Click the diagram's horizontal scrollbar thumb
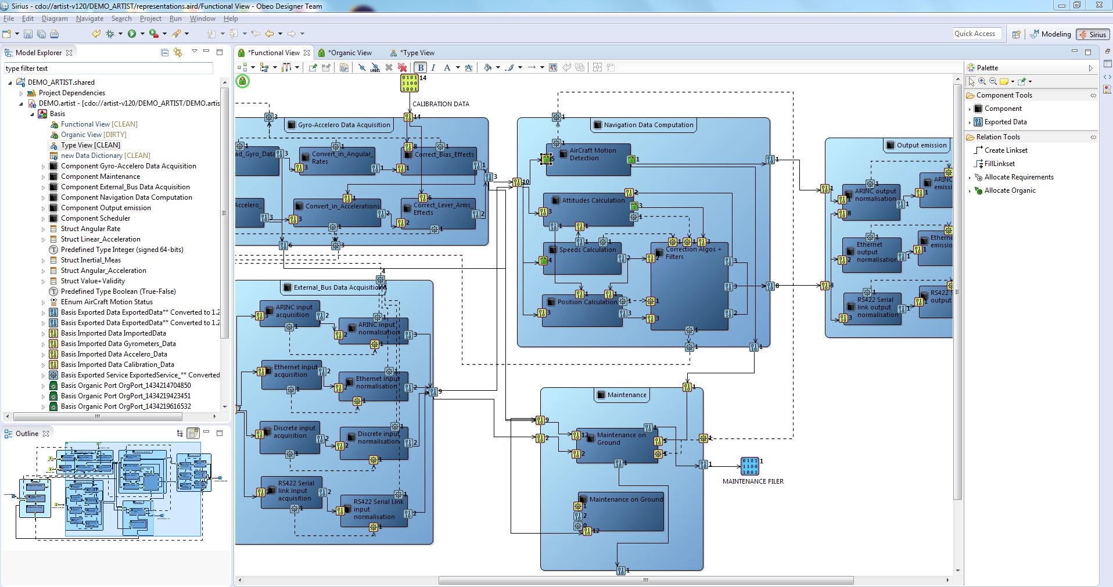Viewport: 1113px width, 587px height. pos(645,580)
